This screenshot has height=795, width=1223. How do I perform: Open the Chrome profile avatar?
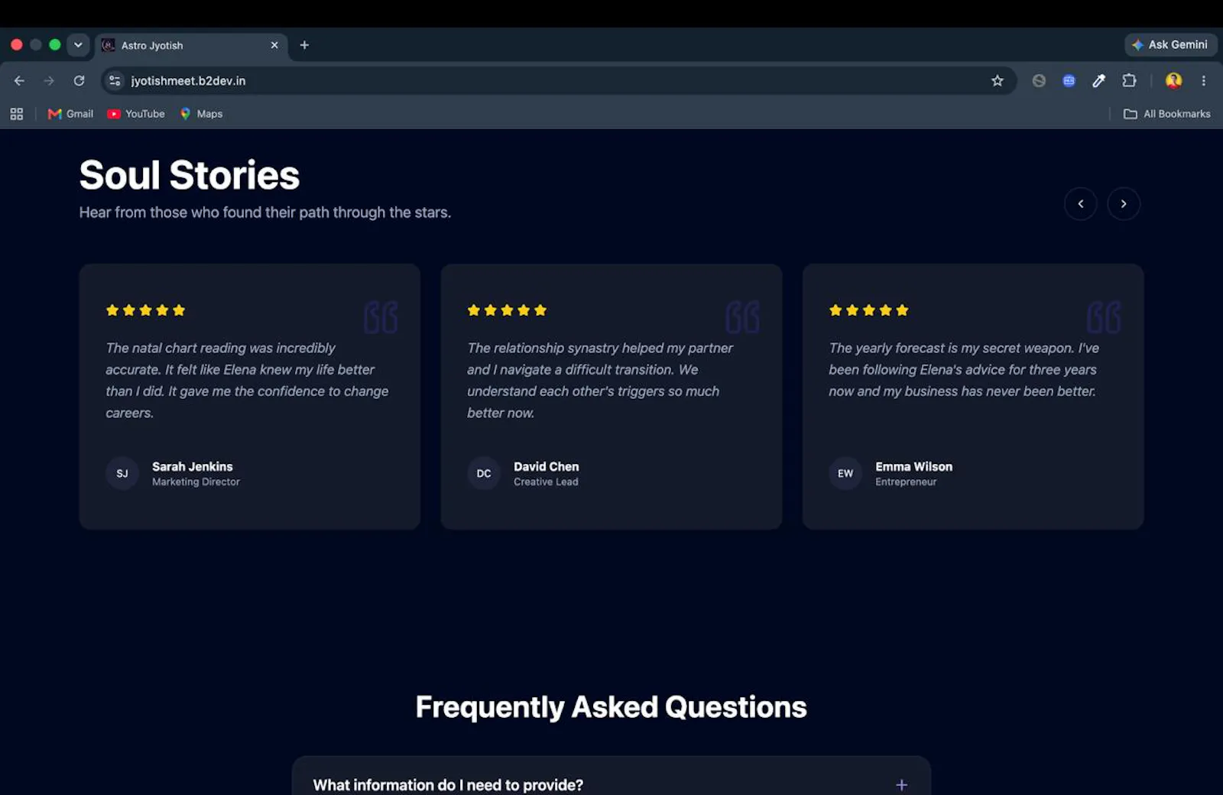[1173, 80]
